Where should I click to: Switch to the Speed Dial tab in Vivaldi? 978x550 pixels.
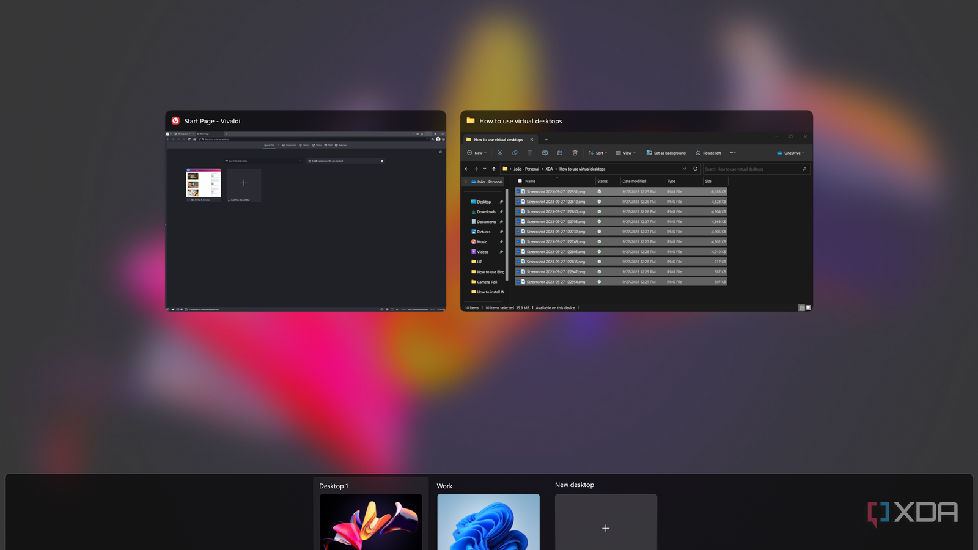point(270,145)
